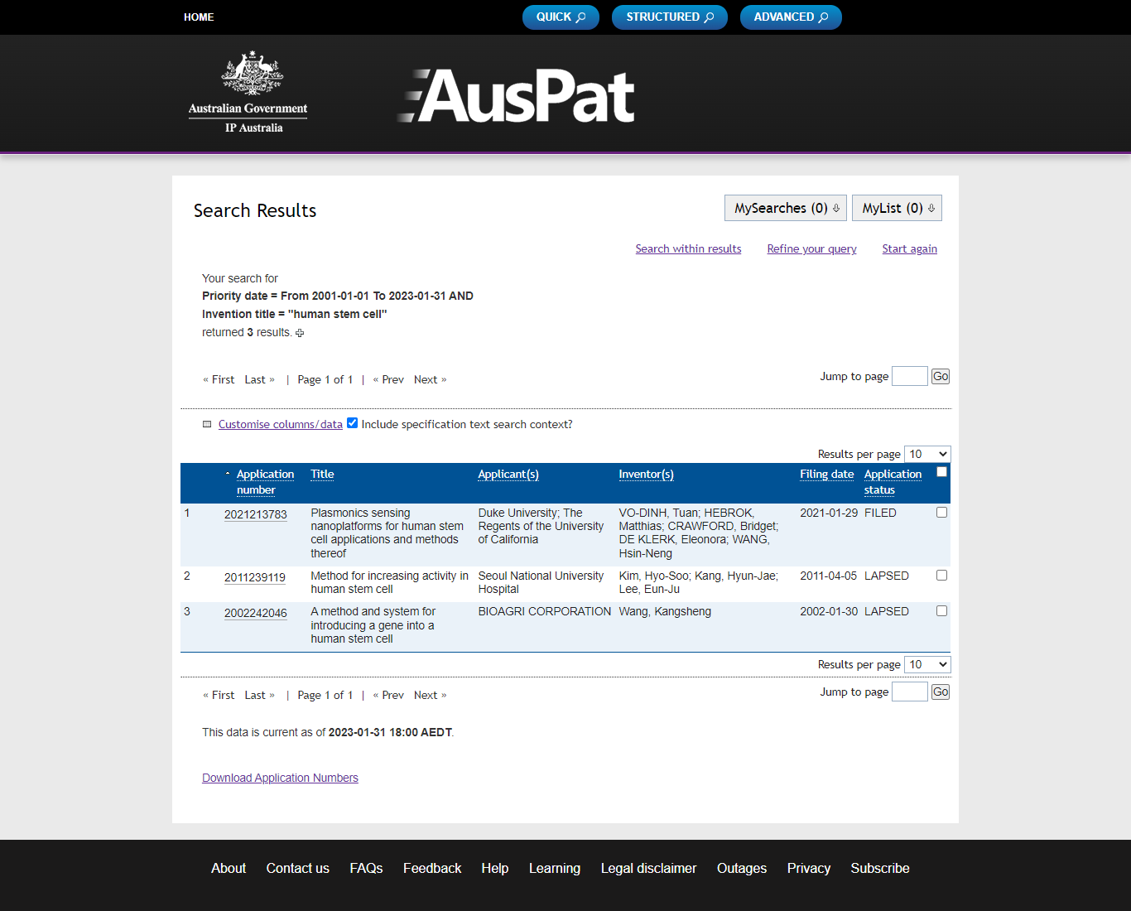The height and width of the screenshot is (911, 1131).
Task: Open Legal disclaimer in the footer
Action: point(648,868)
